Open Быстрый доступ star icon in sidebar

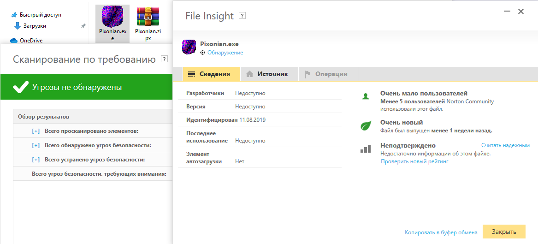pos(14,15)
